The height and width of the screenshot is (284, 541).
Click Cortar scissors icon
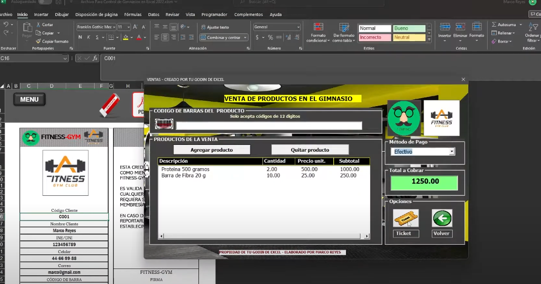38,25
